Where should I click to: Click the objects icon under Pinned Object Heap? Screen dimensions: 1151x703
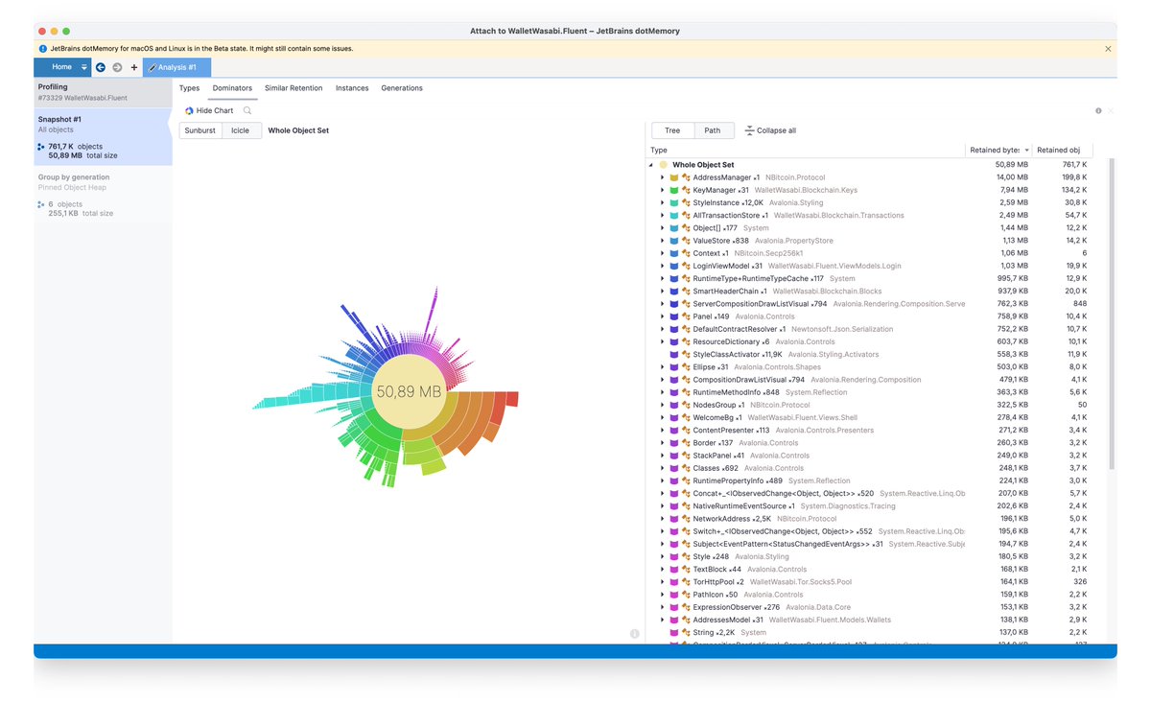pyautogui.click(x=40, y=204)
